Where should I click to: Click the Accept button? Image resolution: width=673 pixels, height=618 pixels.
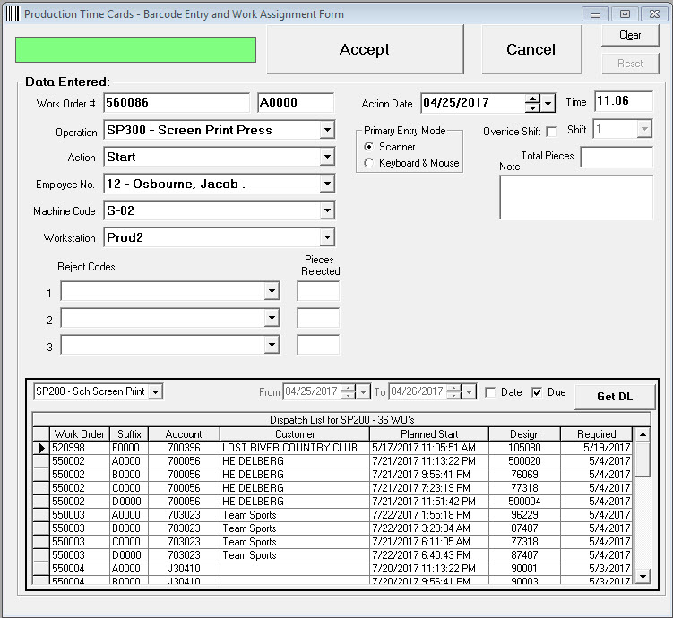click(x=365, y=49)
